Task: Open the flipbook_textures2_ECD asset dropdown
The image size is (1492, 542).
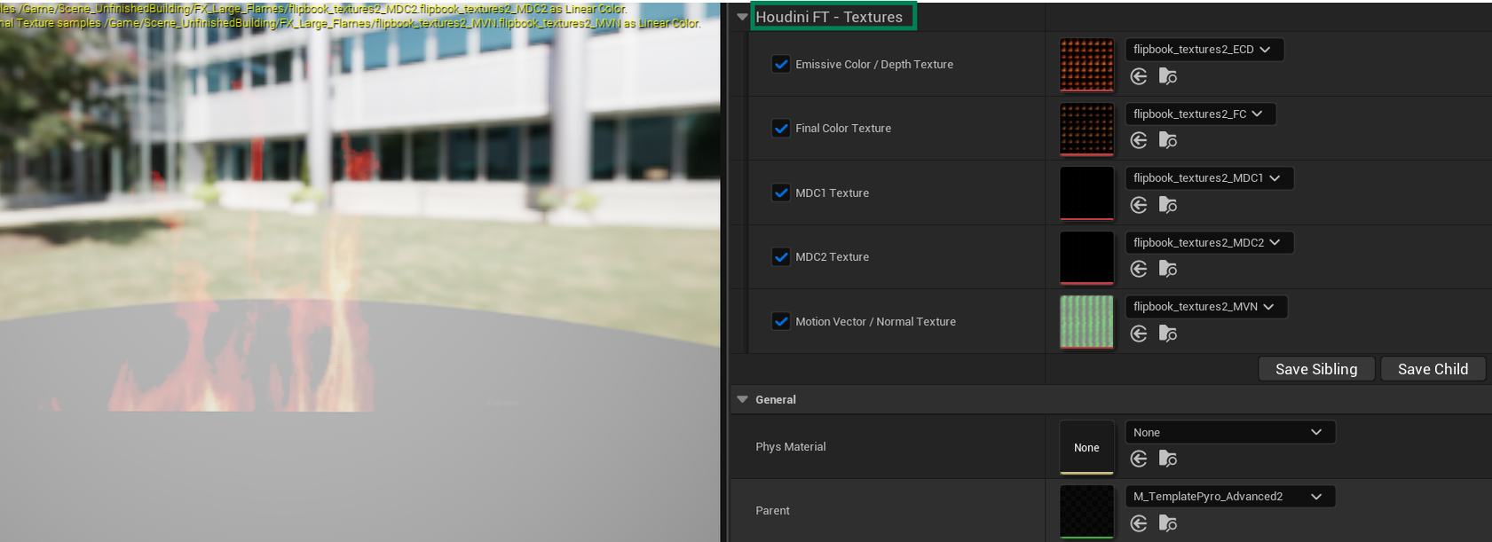Action: pos(1204,50)
